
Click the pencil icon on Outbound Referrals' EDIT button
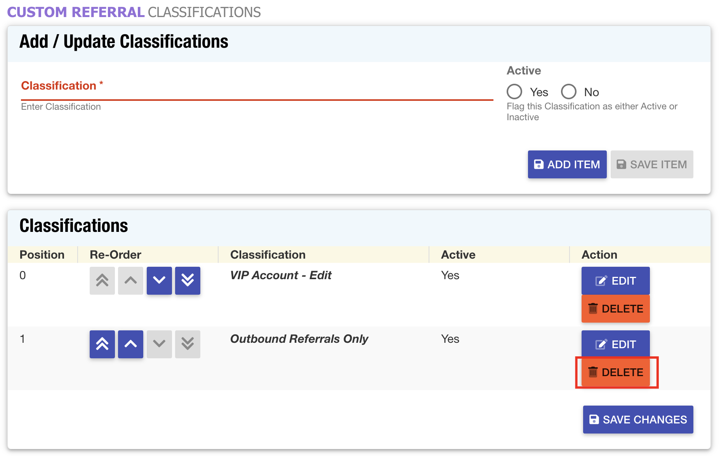click(x=600, y=344)
